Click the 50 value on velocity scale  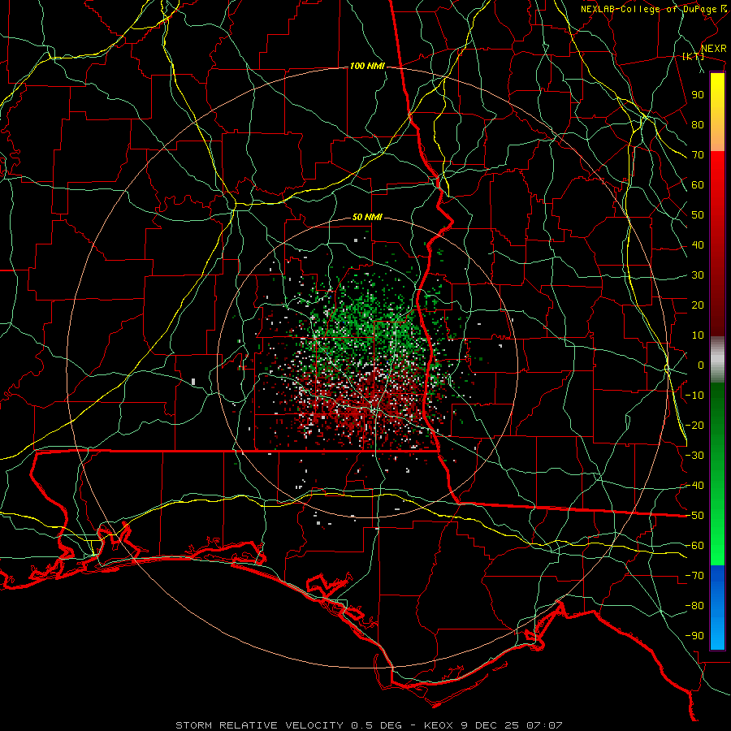click(x=698, y=215)
